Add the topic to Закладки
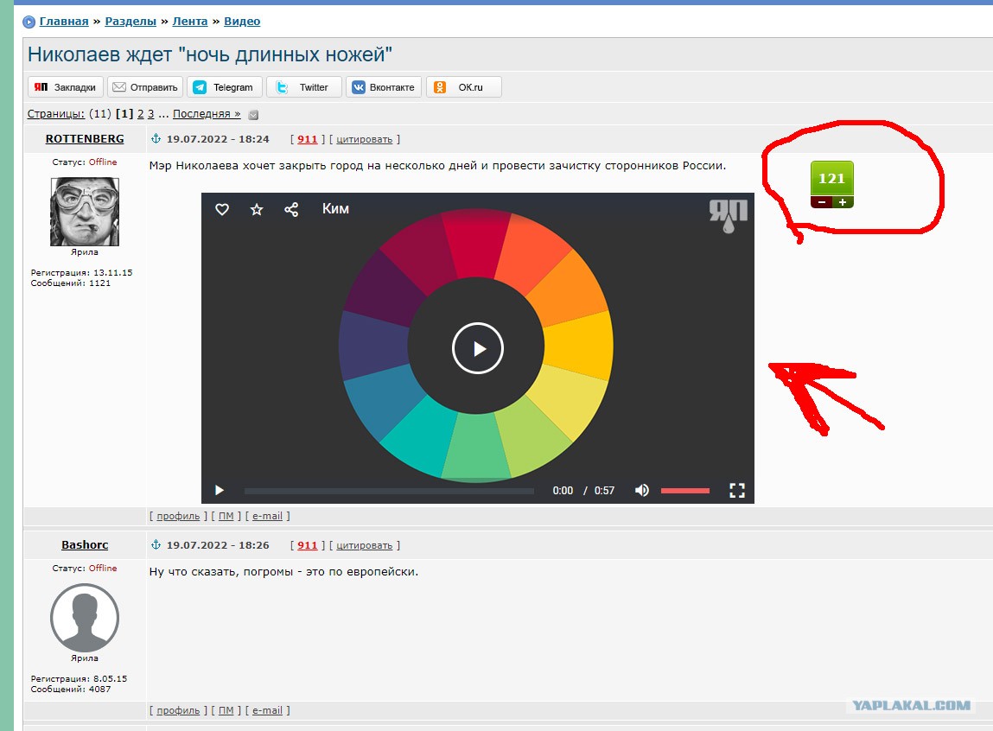Screen dimensions: 993x731 [x=65, y=87]
